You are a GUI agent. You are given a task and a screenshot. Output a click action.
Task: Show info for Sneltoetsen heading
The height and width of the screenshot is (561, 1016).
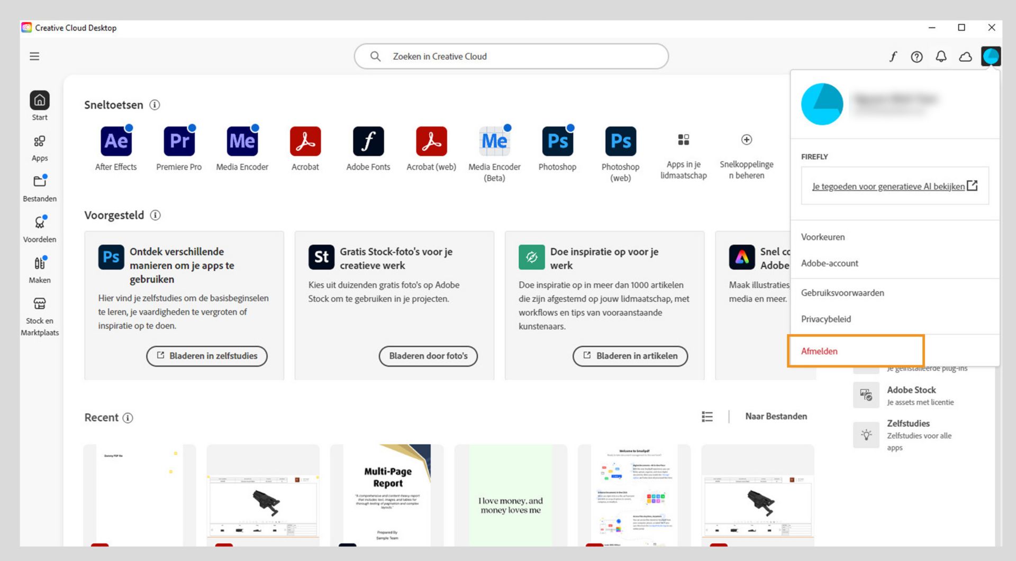pyautogui.click(x=155, y=105)
